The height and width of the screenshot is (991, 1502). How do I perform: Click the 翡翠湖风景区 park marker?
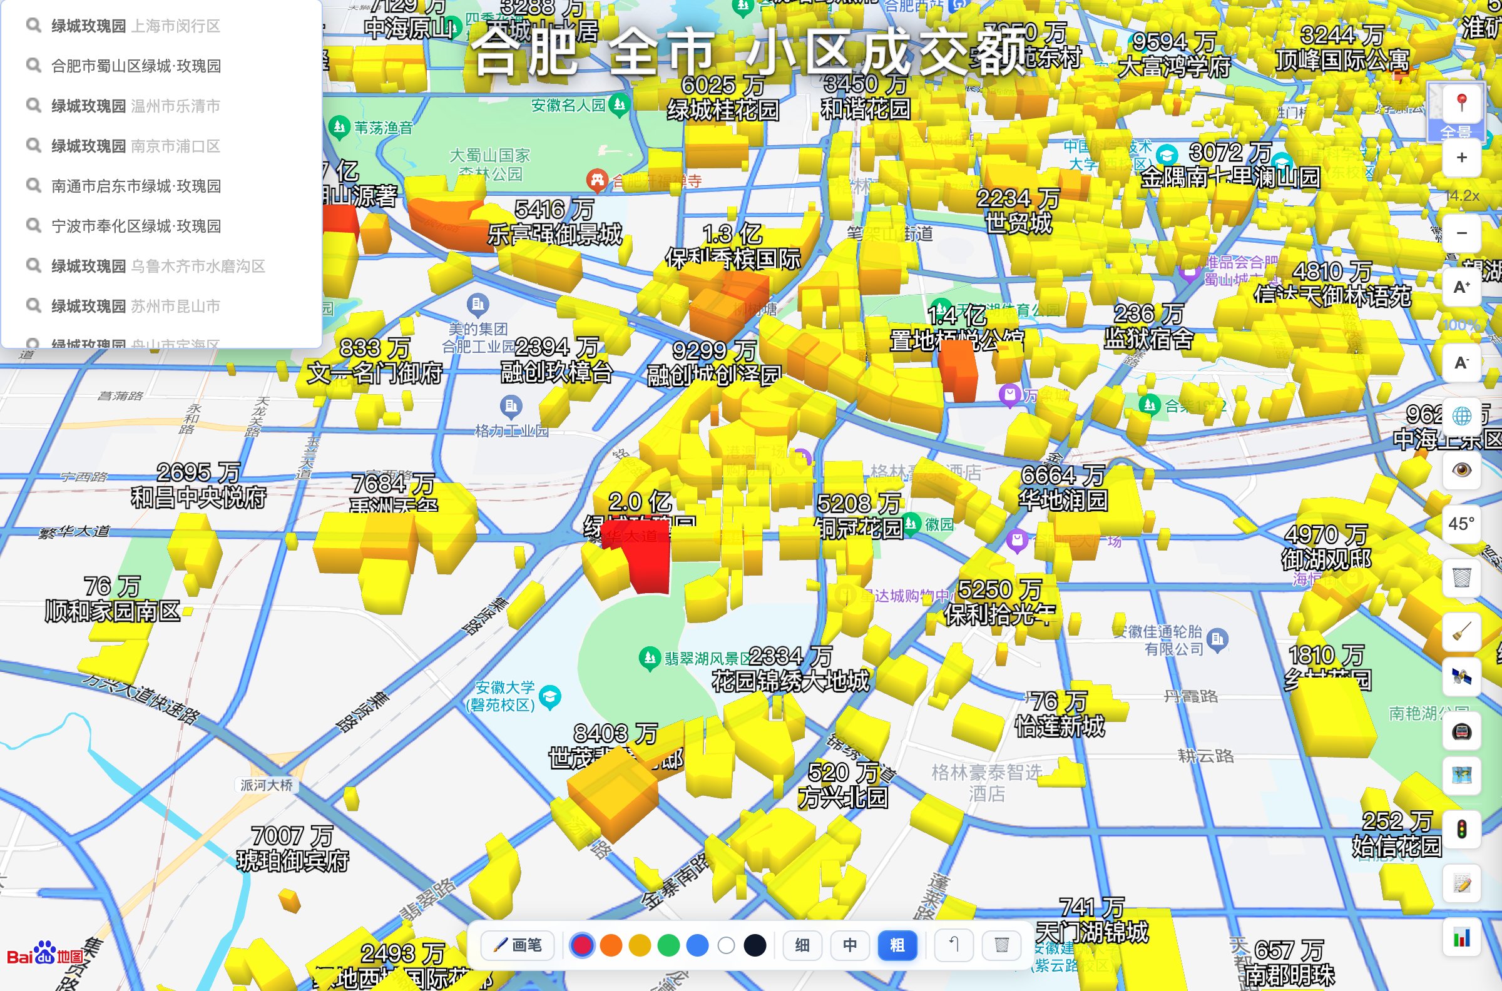point(649,658)
